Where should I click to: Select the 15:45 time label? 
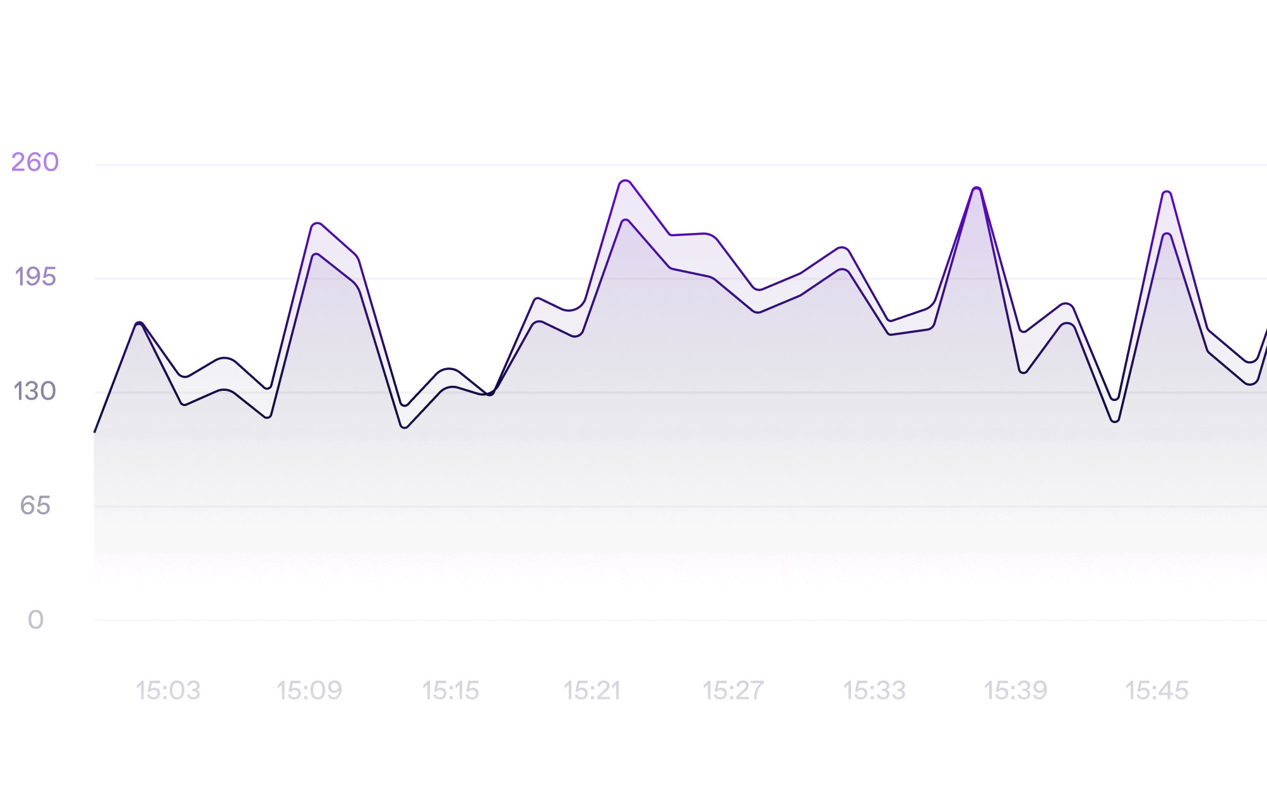tap(1157, 691)
